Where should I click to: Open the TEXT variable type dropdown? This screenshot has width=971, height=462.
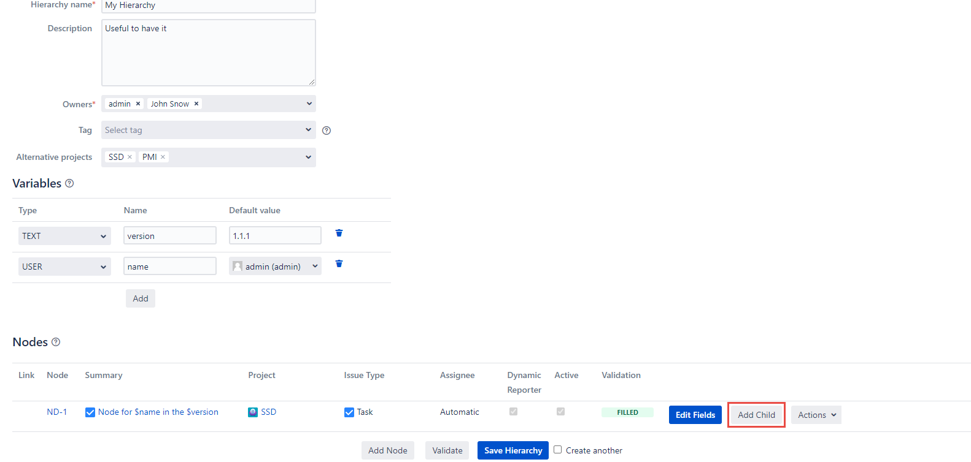[x=64, y=236]
